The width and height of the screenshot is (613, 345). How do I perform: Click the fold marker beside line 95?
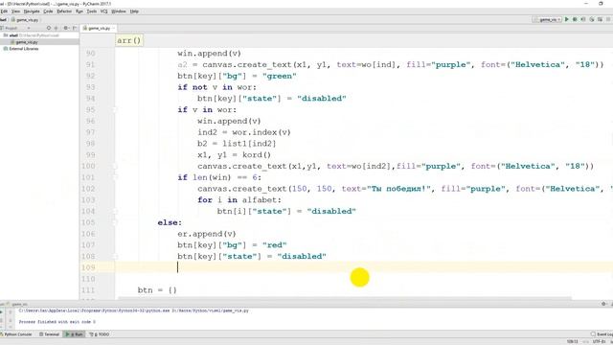click(x=115, y=110)
